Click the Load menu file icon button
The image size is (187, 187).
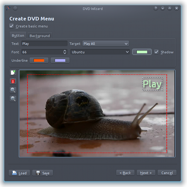pyautogui.click(x=19, y=173)
